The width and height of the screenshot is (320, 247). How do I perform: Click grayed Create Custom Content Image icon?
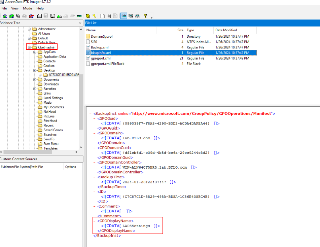coord(66,16)
